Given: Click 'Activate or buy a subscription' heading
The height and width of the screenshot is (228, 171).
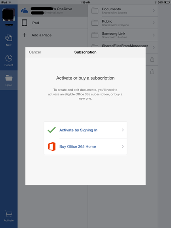Looking at the screenshot, I should (x=85, y=78).
